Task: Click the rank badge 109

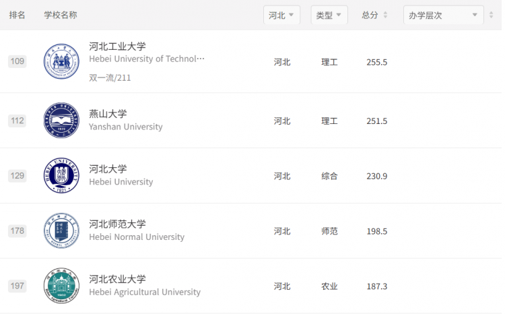Action: pyautogui.click(x=17, y=61)
